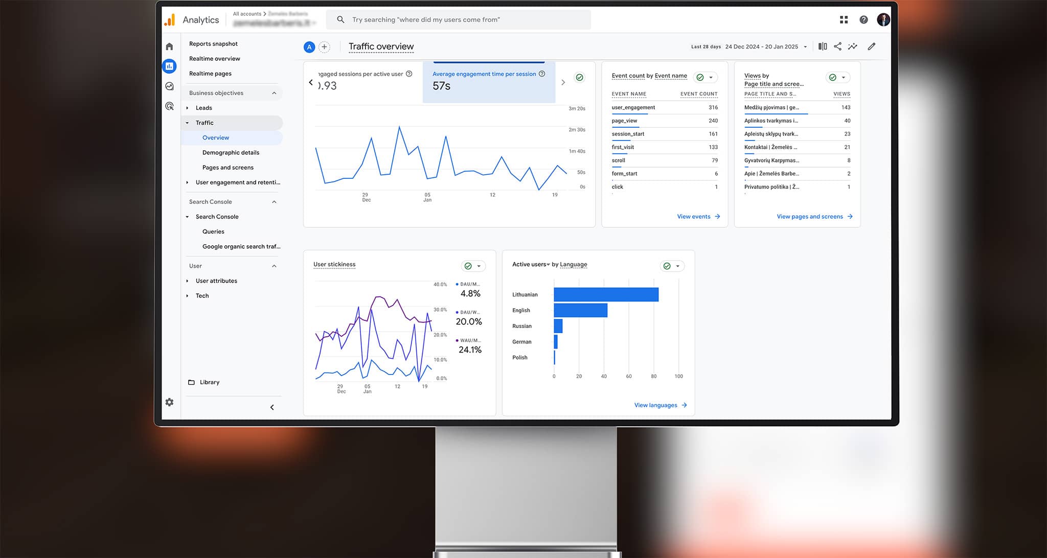The height and width of the screenshot is (558, 1047).
Task: Collapse the Business objectives section
Action: pyautogui.click(x=274, y=93)
